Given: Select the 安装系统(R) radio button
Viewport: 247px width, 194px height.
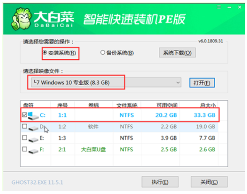Looking at the screenshot, I should point(45,53).
